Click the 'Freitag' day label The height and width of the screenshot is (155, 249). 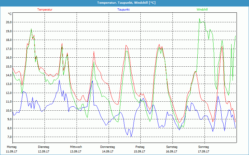click(140, 147)
